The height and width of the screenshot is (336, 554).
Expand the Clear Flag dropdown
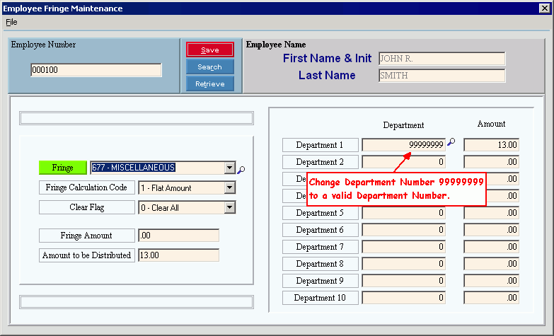click(229, 208)
